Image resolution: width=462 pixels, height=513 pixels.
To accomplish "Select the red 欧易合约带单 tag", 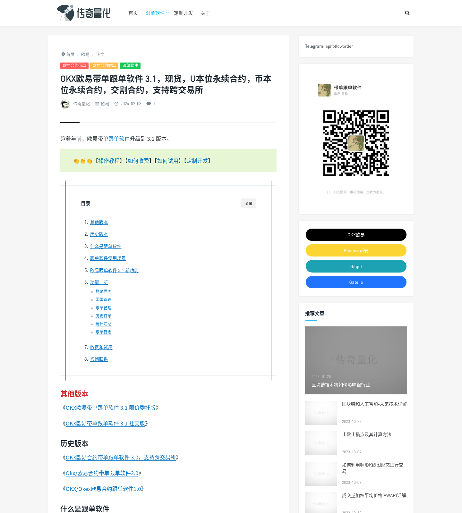I will click(x=74, y=66).
